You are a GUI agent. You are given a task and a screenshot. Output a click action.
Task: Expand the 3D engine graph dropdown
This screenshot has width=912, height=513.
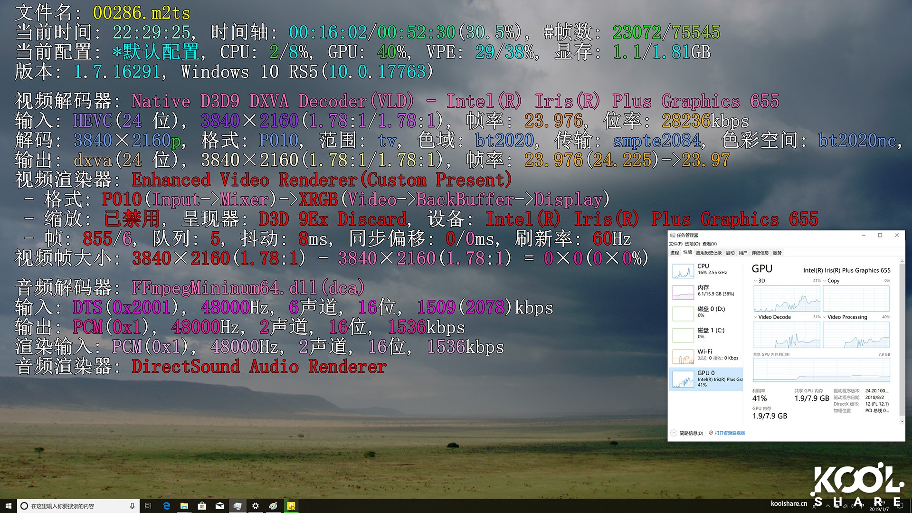pos(755,281)
